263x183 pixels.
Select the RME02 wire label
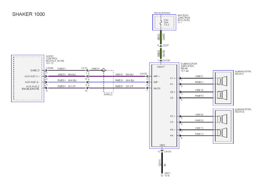(199, 120)
